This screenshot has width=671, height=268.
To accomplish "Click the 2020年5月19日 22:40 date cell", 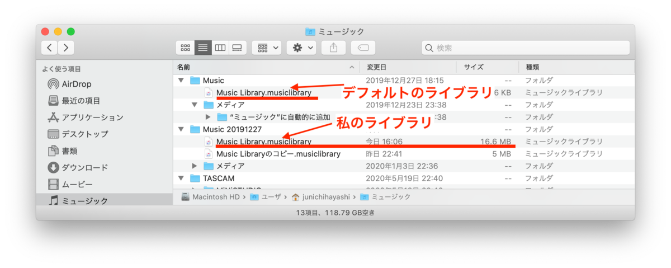I will click(405, 178).
